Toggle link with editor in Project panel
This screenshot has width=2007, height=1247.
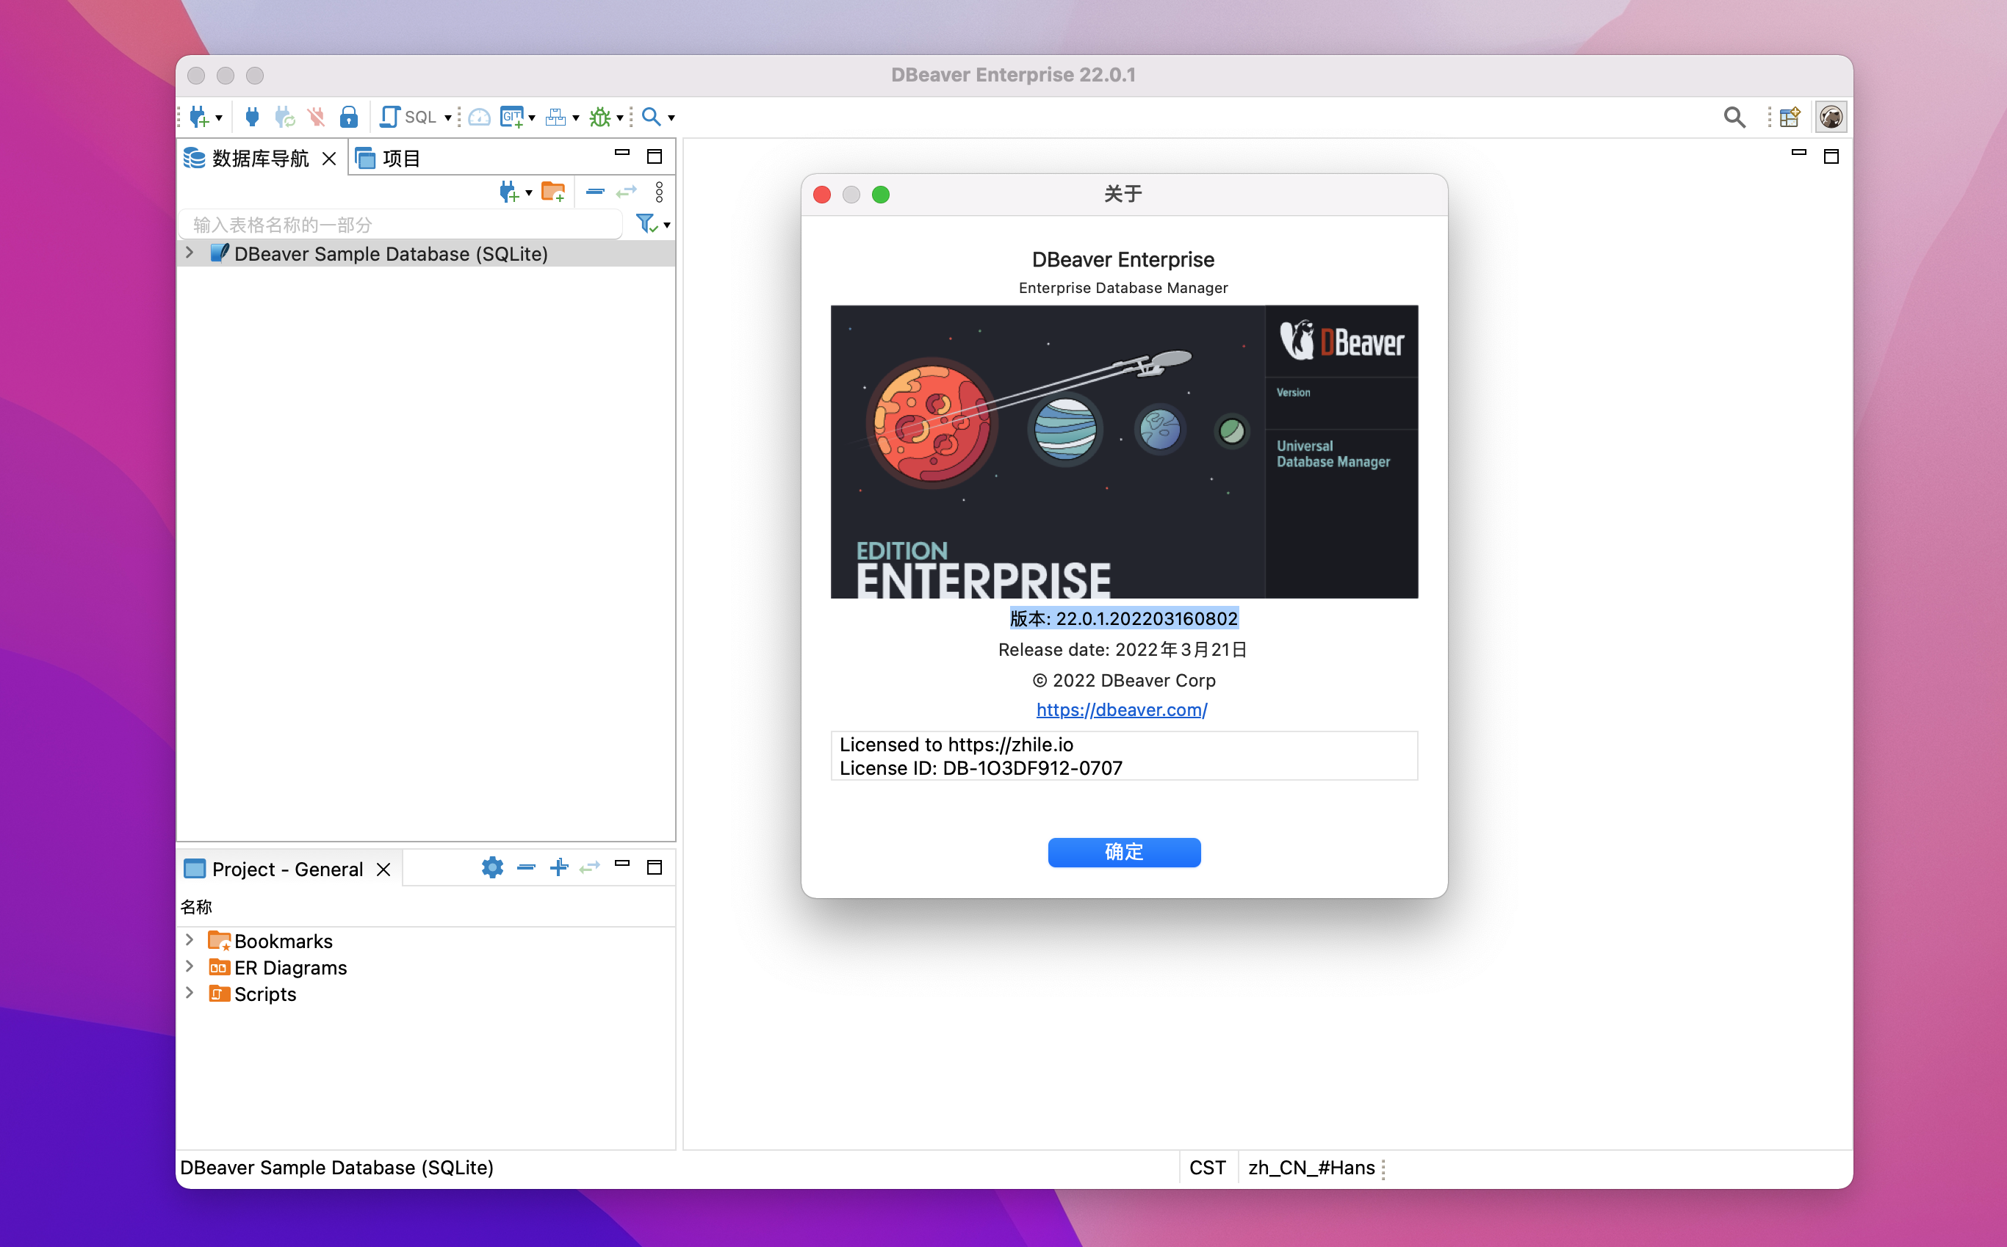pyautogui.click(x=590, y=867)
